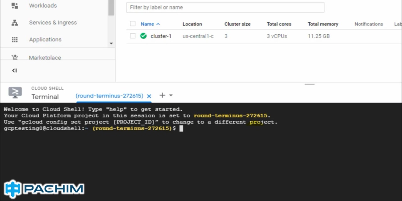Open Services & Ingress page
The width and height of the screenshot is (402, 201).
tap(53, 23)
